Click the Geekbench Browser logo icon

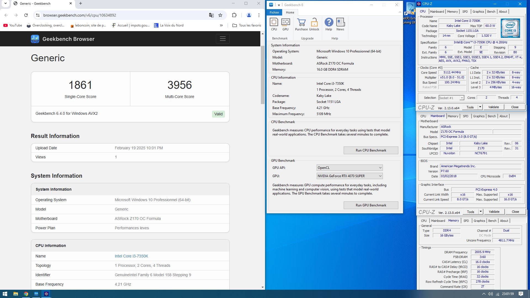coord(35,39)
